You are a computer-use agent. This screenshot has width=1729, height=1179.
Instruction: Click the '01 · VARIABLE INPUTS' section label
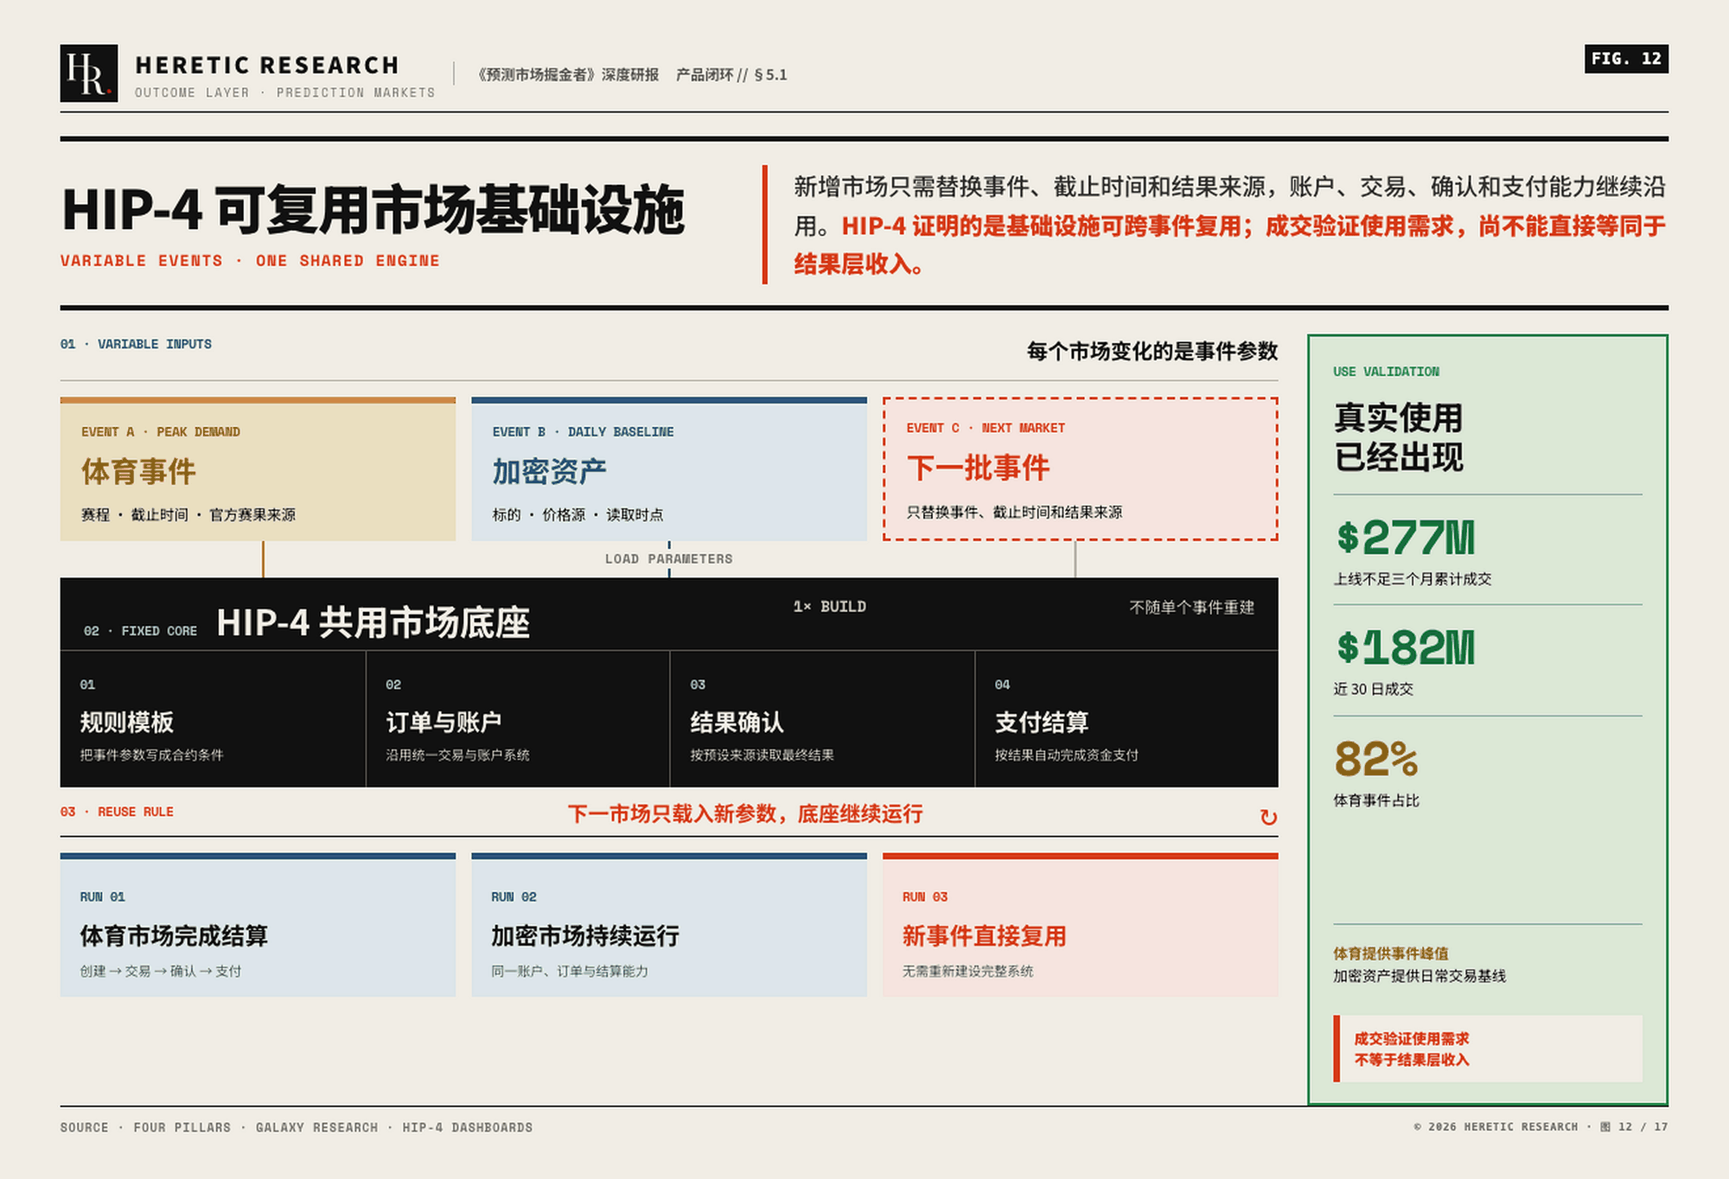[136, 344]
